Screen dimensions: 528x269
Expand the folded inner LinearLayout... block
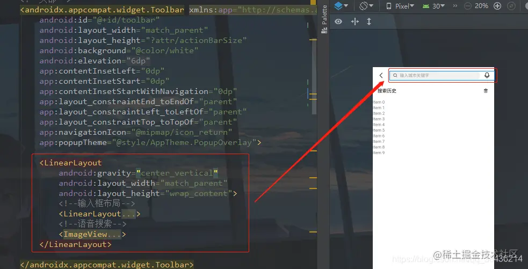click(100, 214)
